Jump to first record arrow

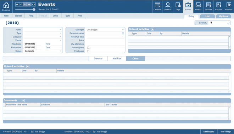pos(17,5)
